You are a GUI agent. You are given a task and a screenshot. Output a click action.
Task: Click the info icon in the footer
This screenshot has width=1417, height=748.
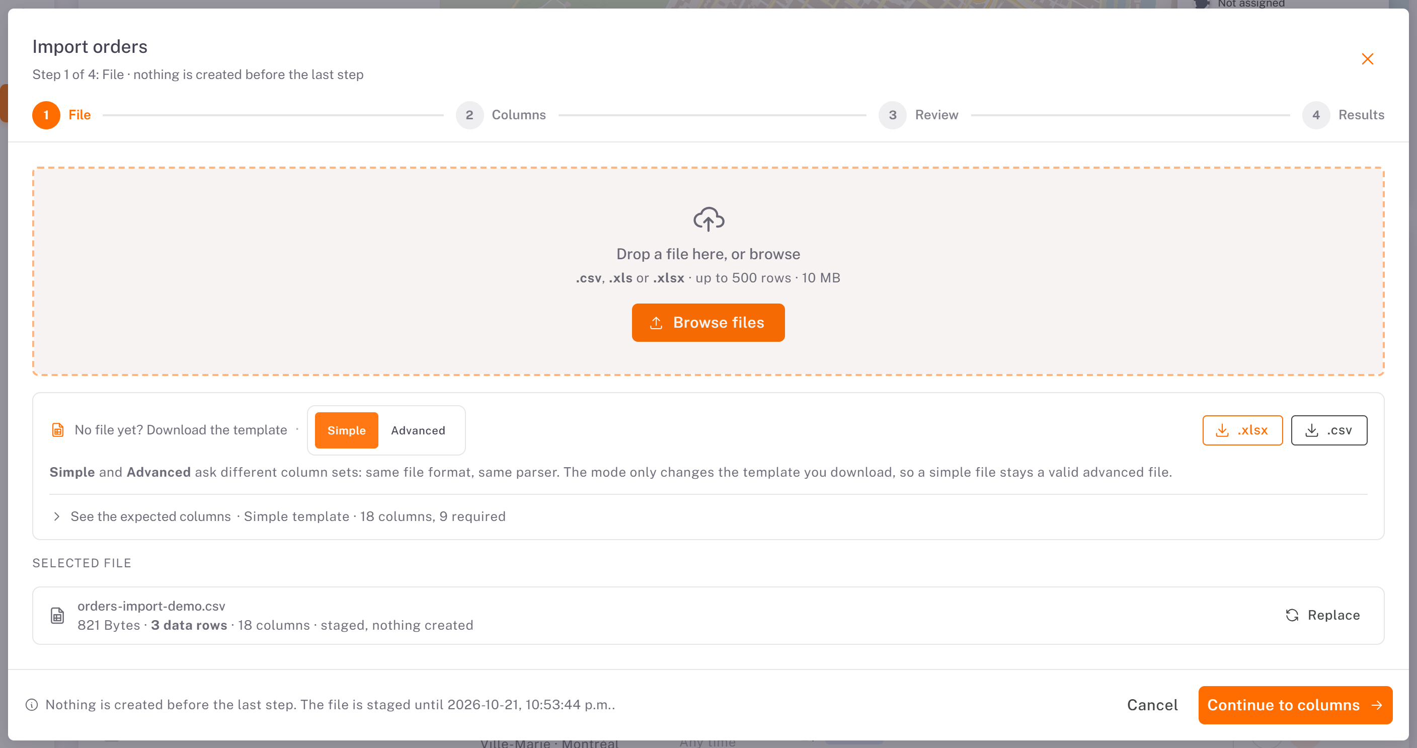pos(32,705)
